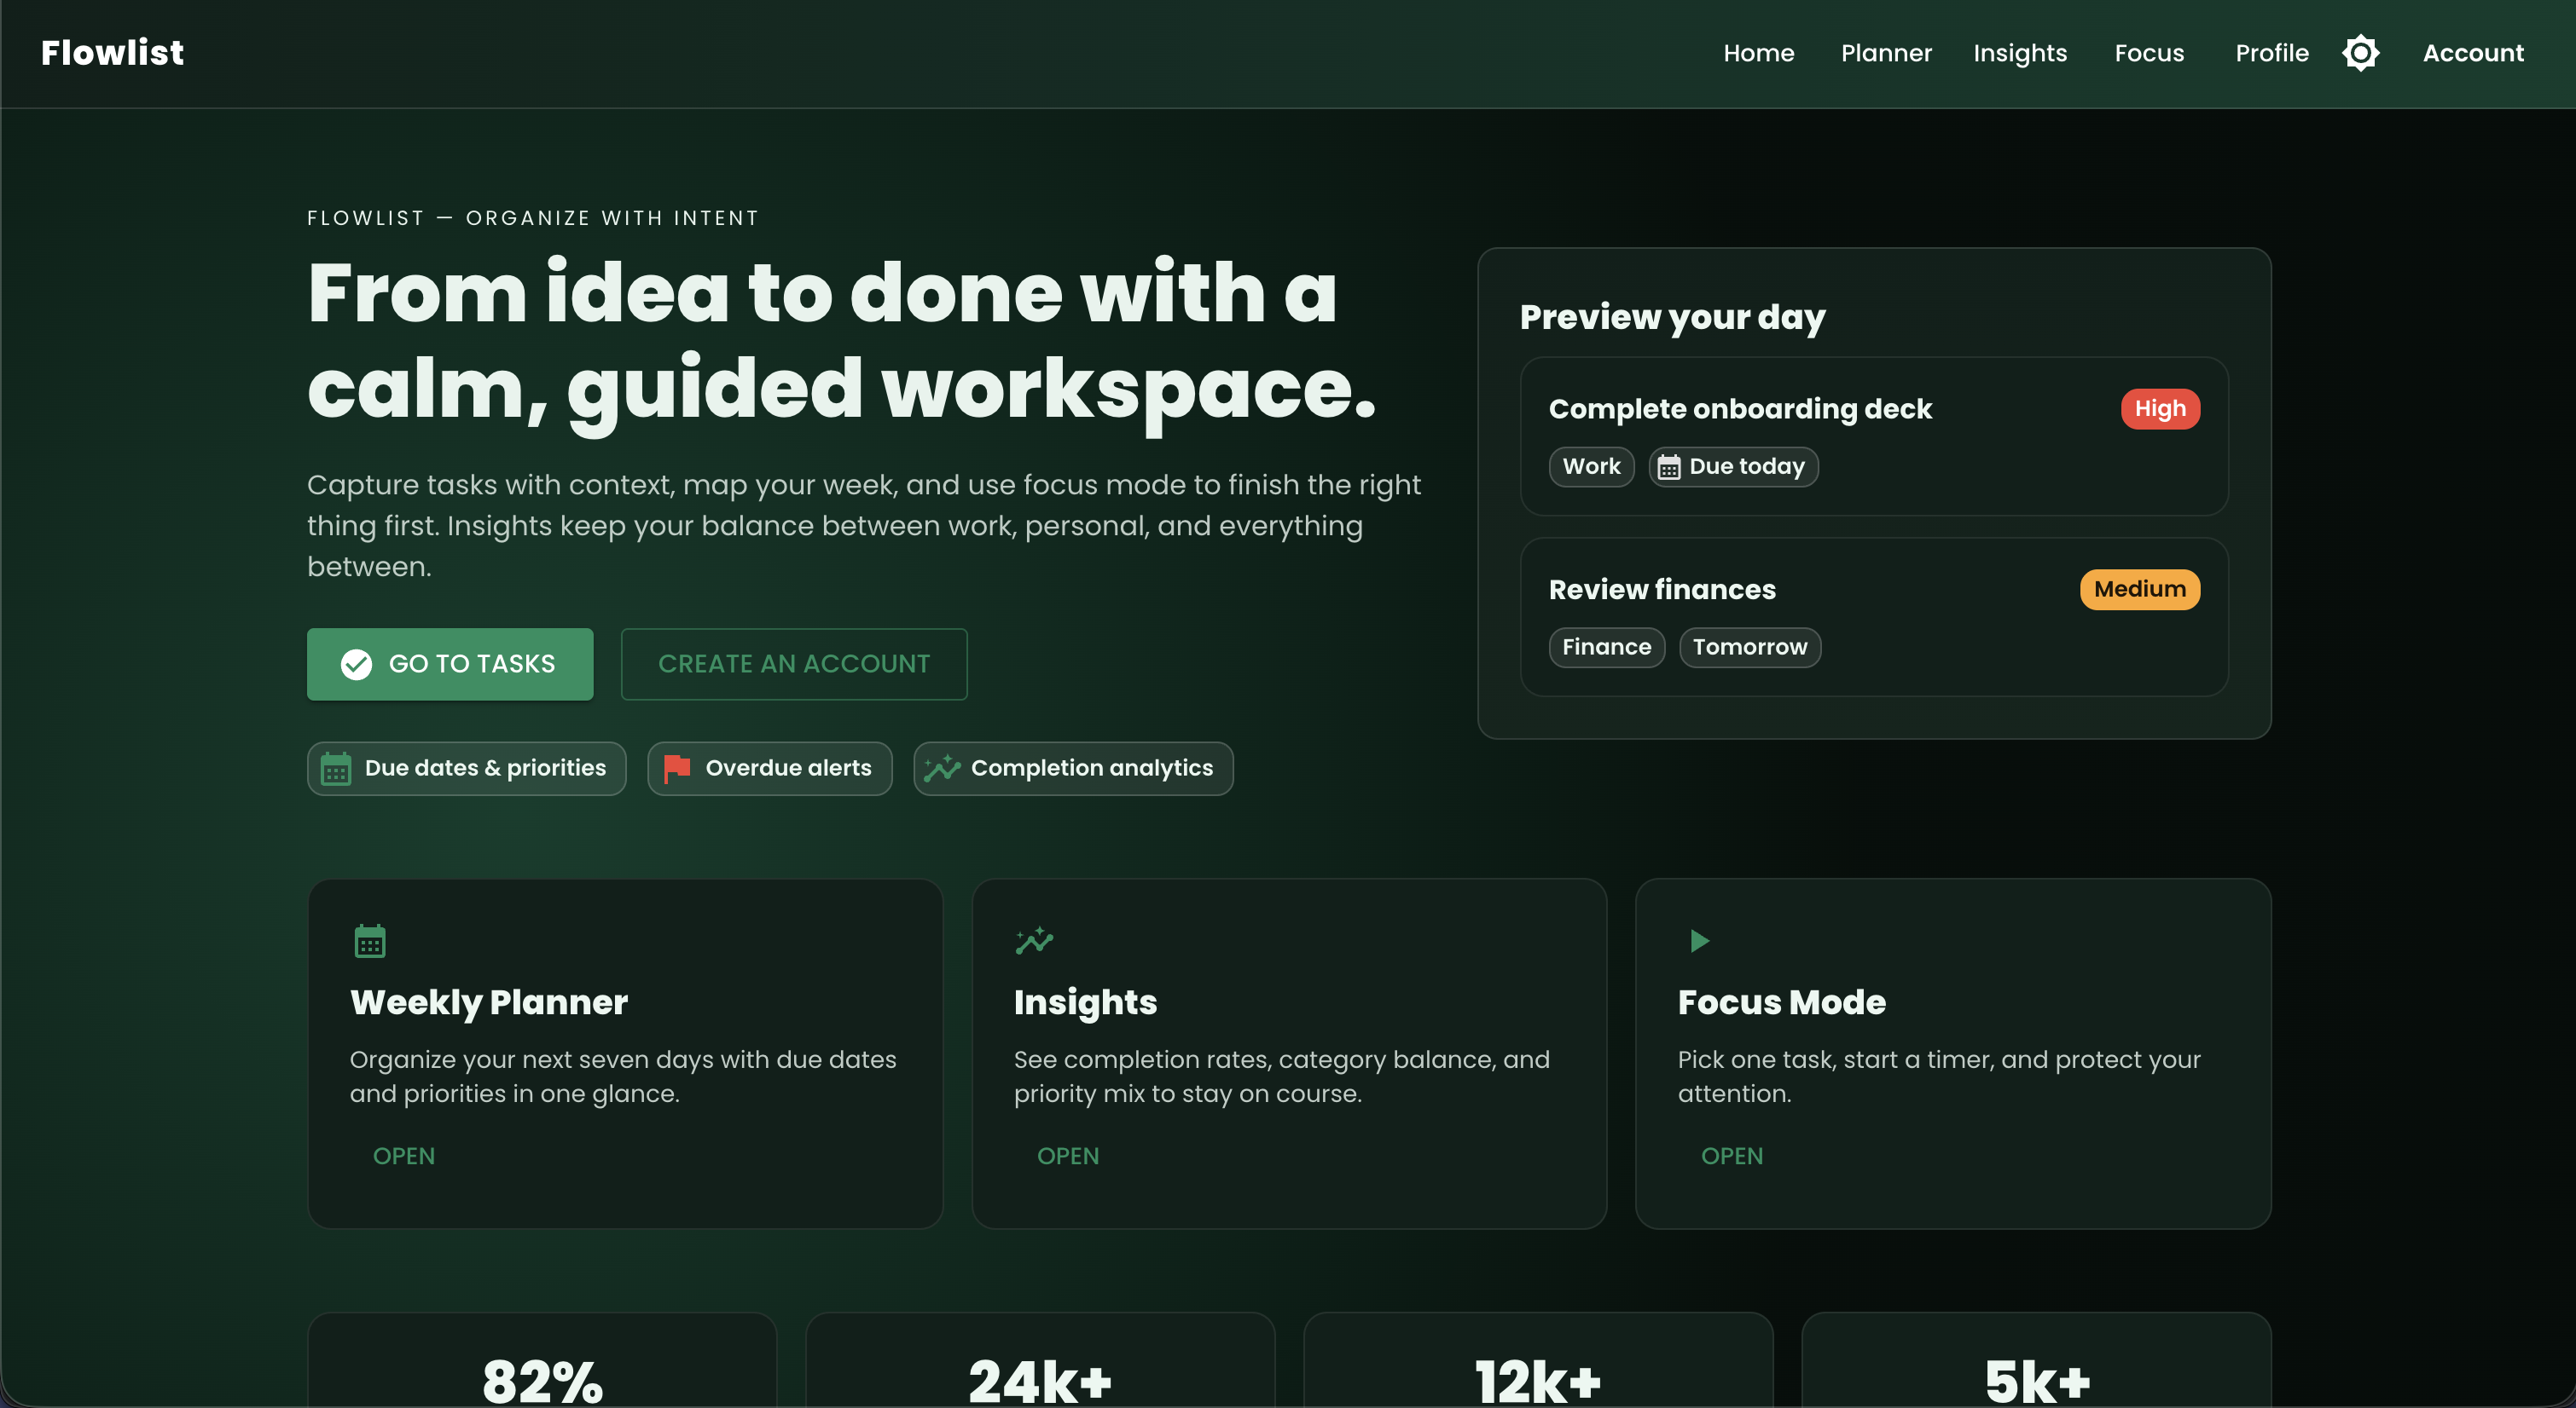
Task: Click the Tomorrow tag on Review finances
Action: pyautogui.click(x=1750, y=647)
